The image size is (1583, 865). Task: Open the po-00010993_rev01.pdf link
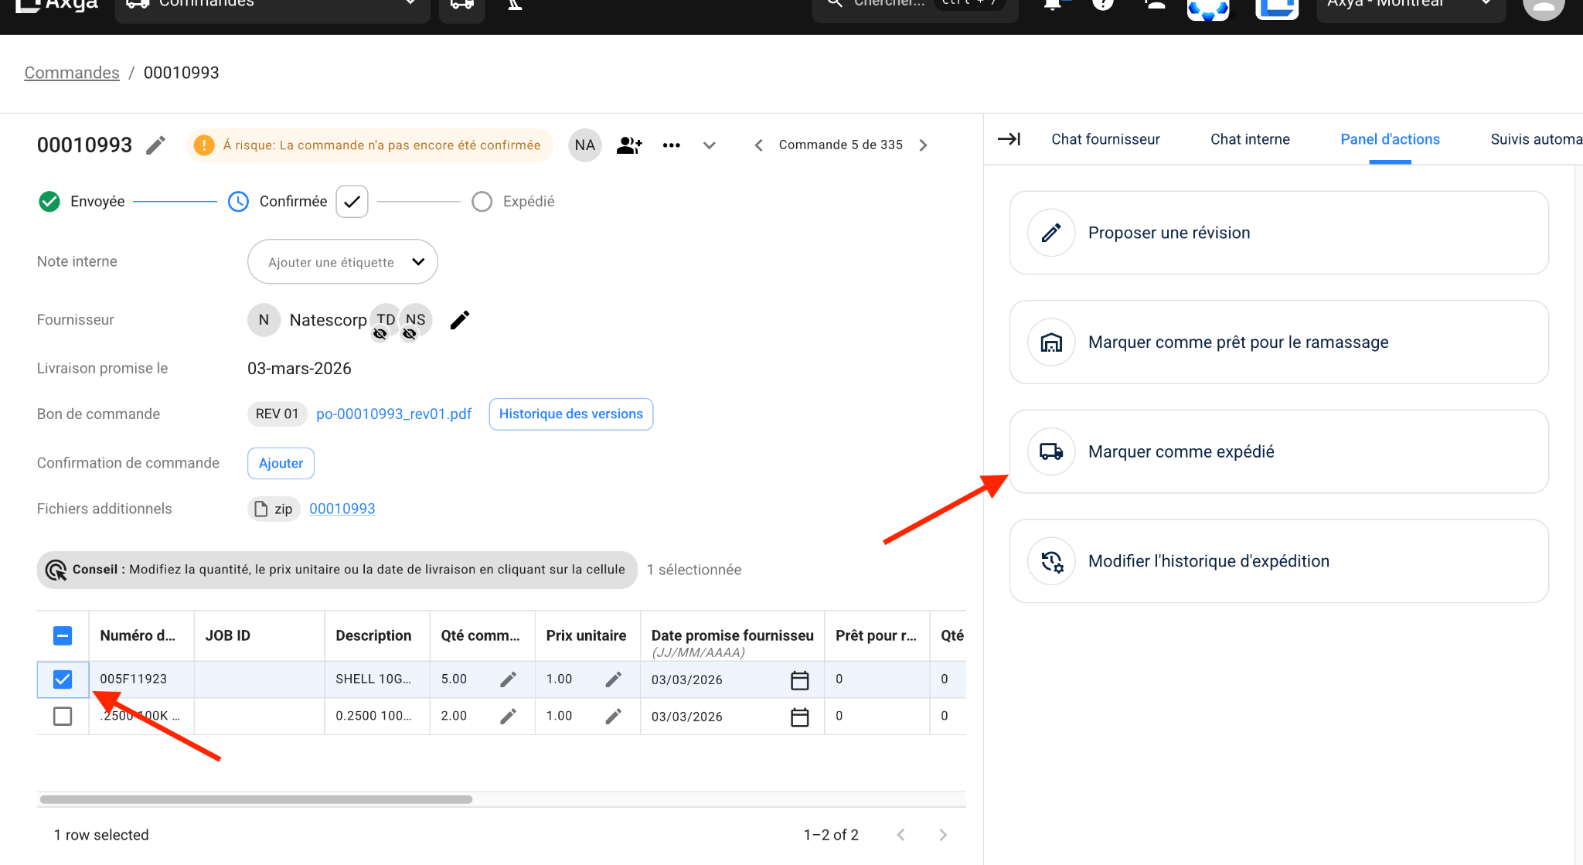(393, 414)
